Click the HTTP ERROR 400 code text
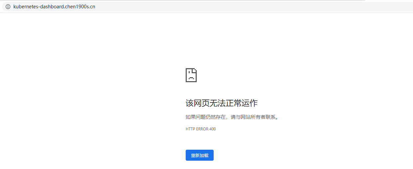Viewport: 413px width, 169px height. (201, 129)
